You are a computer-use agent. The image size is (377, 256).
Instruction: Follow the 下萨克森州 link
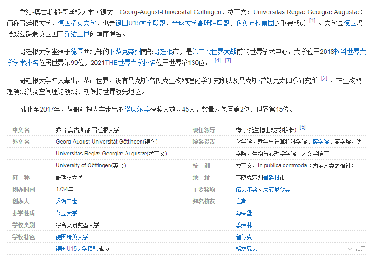click(x=125, y=52)
